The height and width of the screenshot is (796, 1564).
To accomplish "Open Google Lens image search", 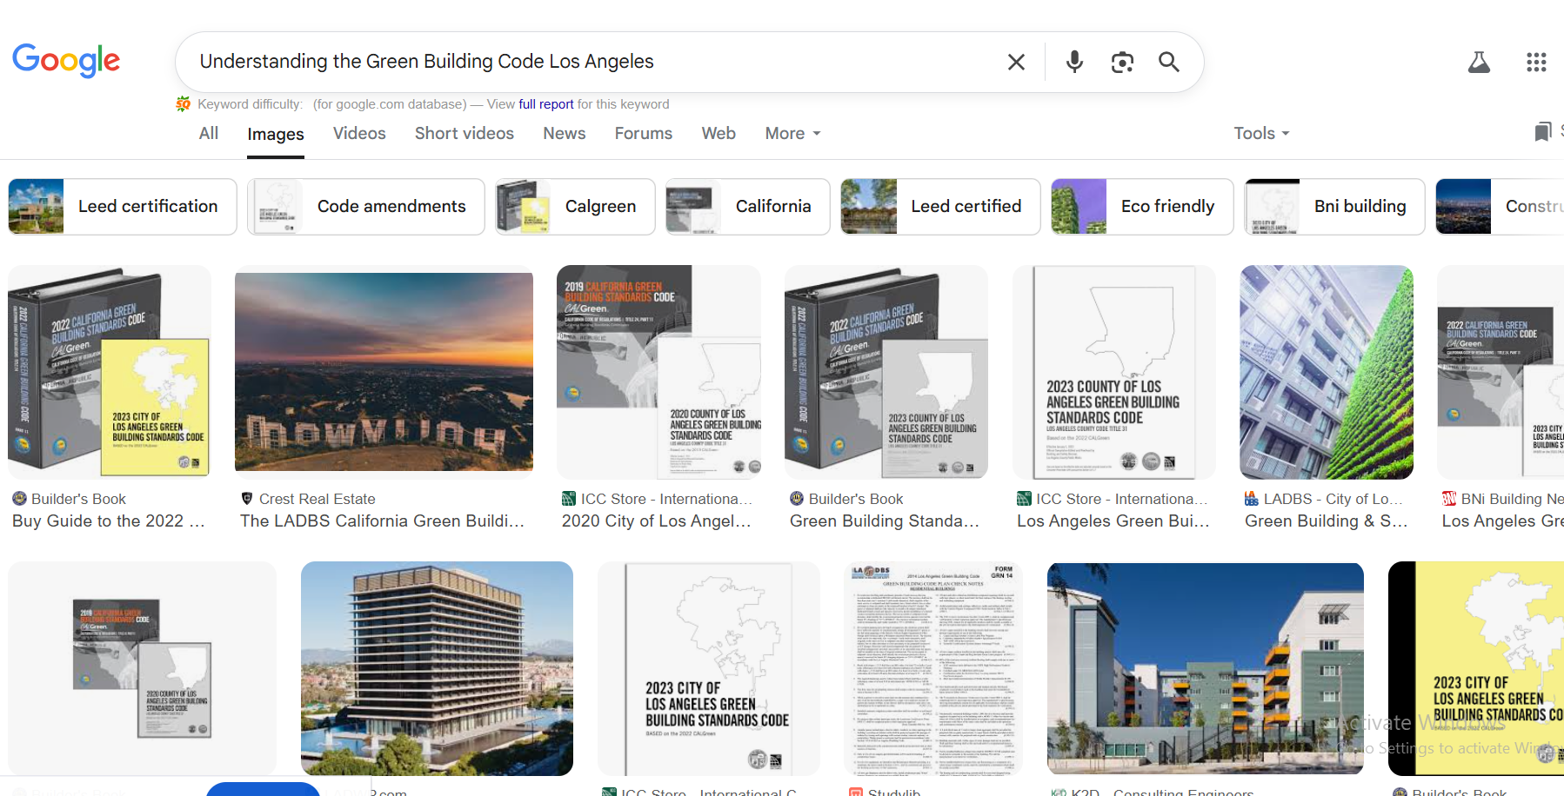I will [x=1122, y=62].
